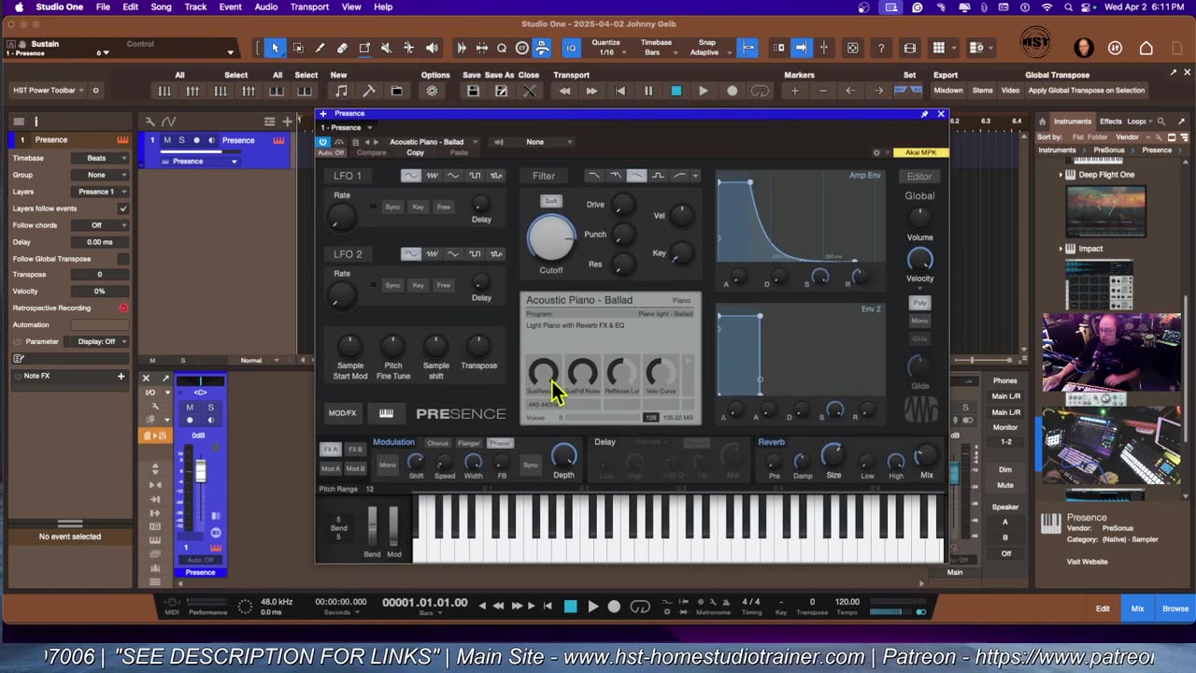Solo the Presence track in the arrangement
Viewport: 1196px width, 673px height.
click(x=181, y=140)
